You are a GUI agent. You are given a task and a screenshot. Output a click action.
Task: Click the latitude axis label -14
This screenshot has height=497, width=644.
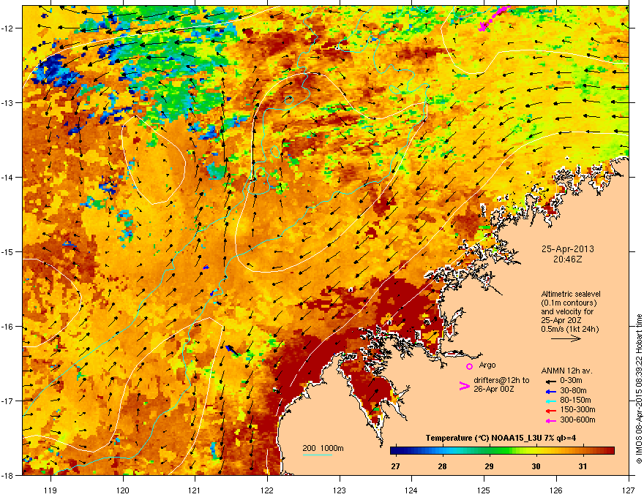(8, 177)
